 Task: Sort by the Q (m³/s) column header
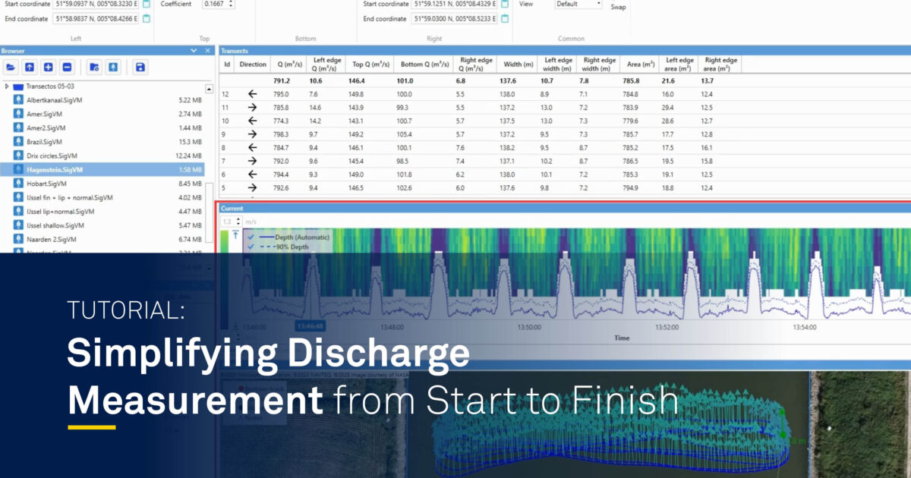[290, 64]
